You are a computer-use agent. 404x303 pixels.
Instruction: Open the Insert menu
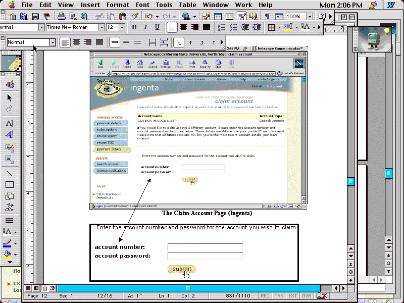pyautogui.click(x=90, y=5)
